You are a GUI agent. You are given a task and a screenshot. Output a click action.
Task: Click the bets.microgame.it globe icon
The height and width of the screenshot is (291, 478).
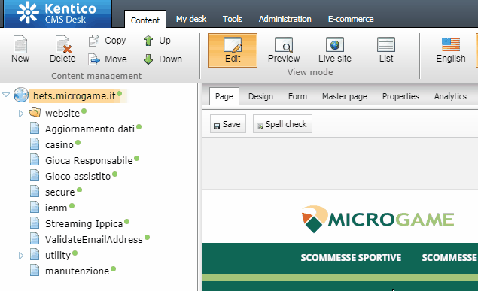[21, 95]
